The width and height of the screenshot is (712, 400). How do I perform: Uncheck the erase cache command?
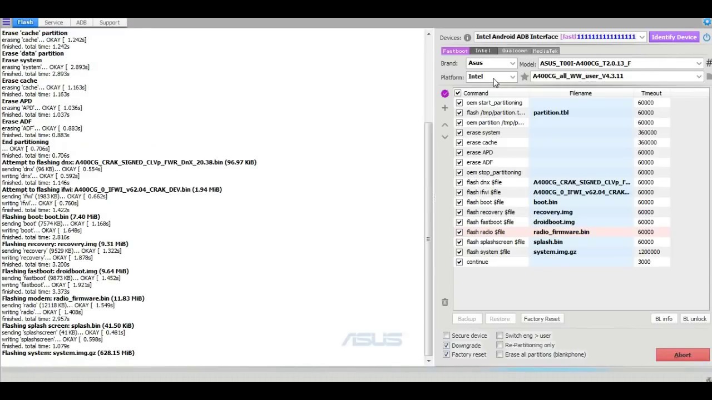pos(459,143)
